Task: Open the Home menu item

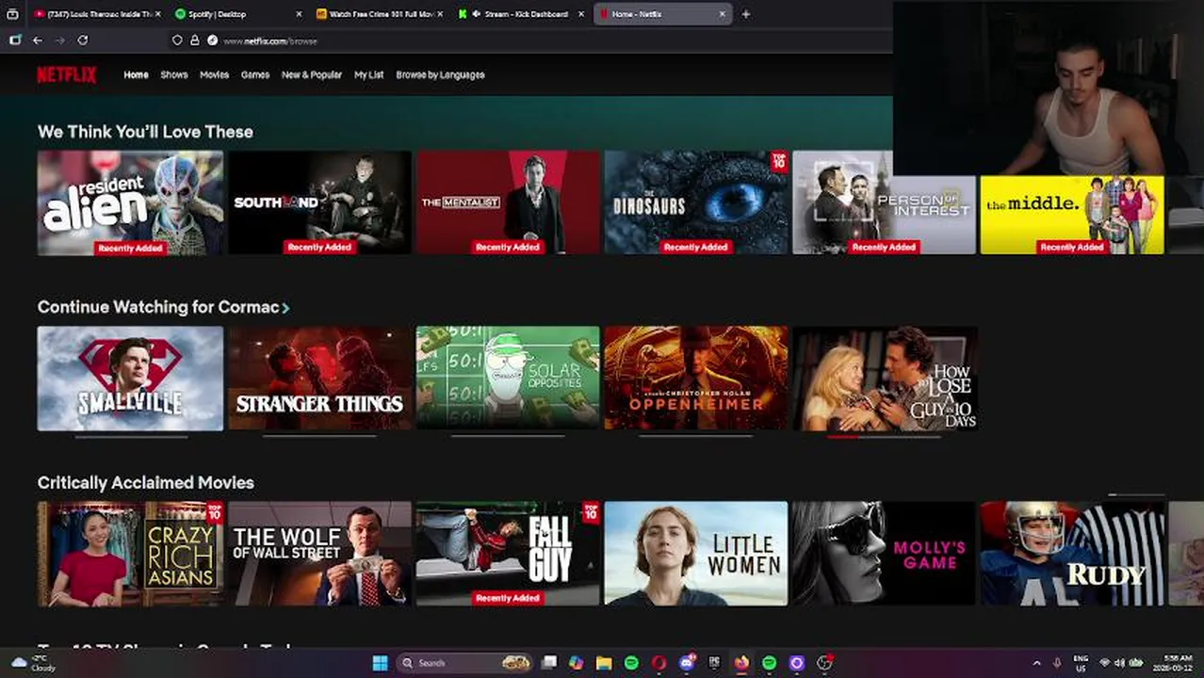Action: tap(136, 75)
